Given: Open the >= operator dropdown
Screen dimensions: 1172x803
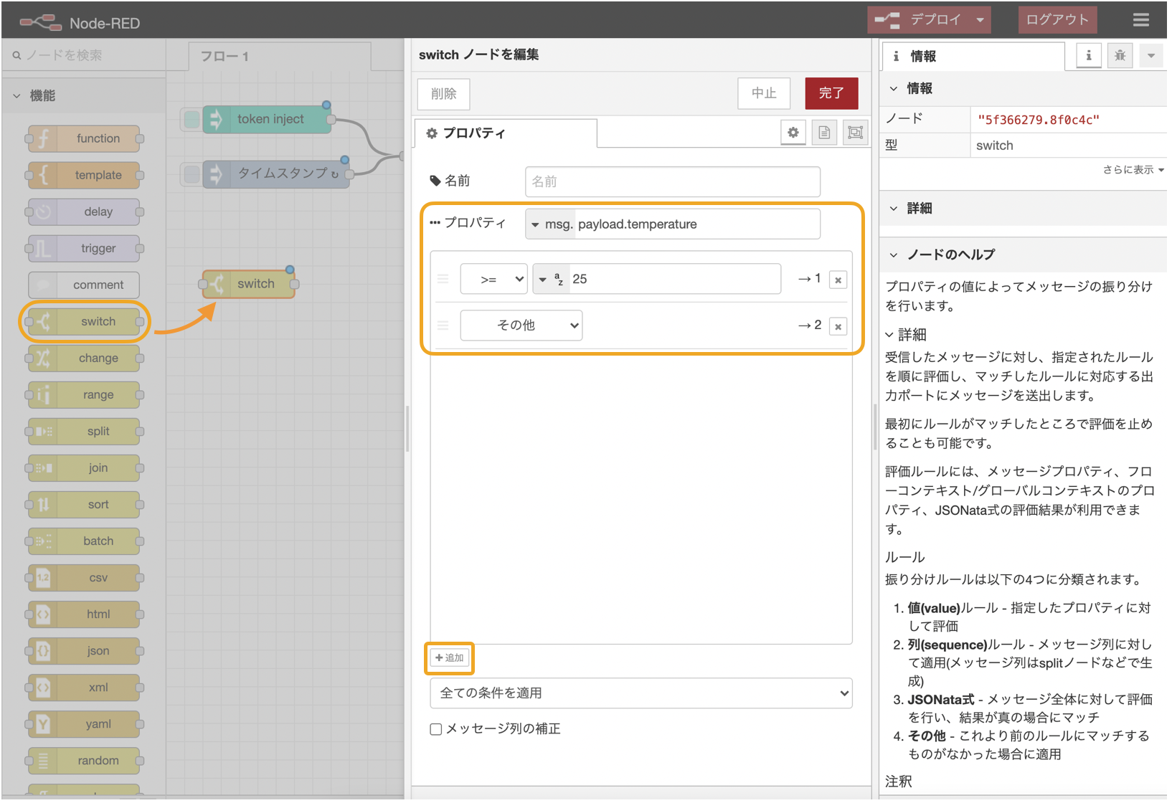Looking at the screenshot, I should [x=493, y=279].
